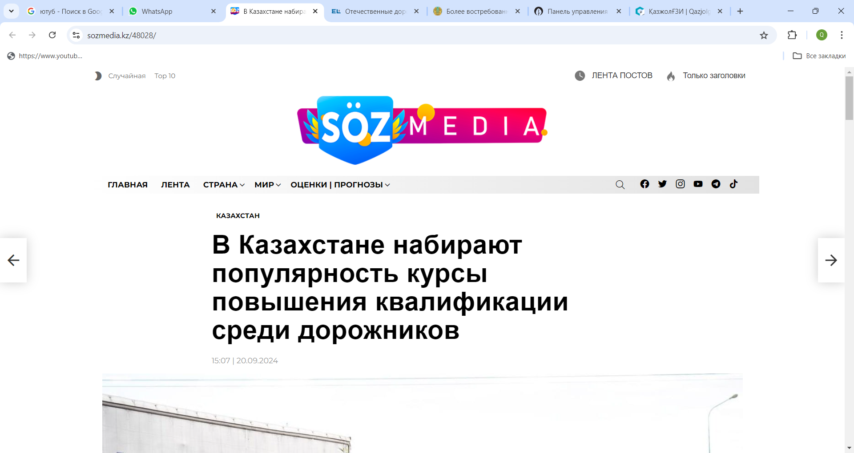
Task: Open the Top 10 link
Action: coord(165,76)
